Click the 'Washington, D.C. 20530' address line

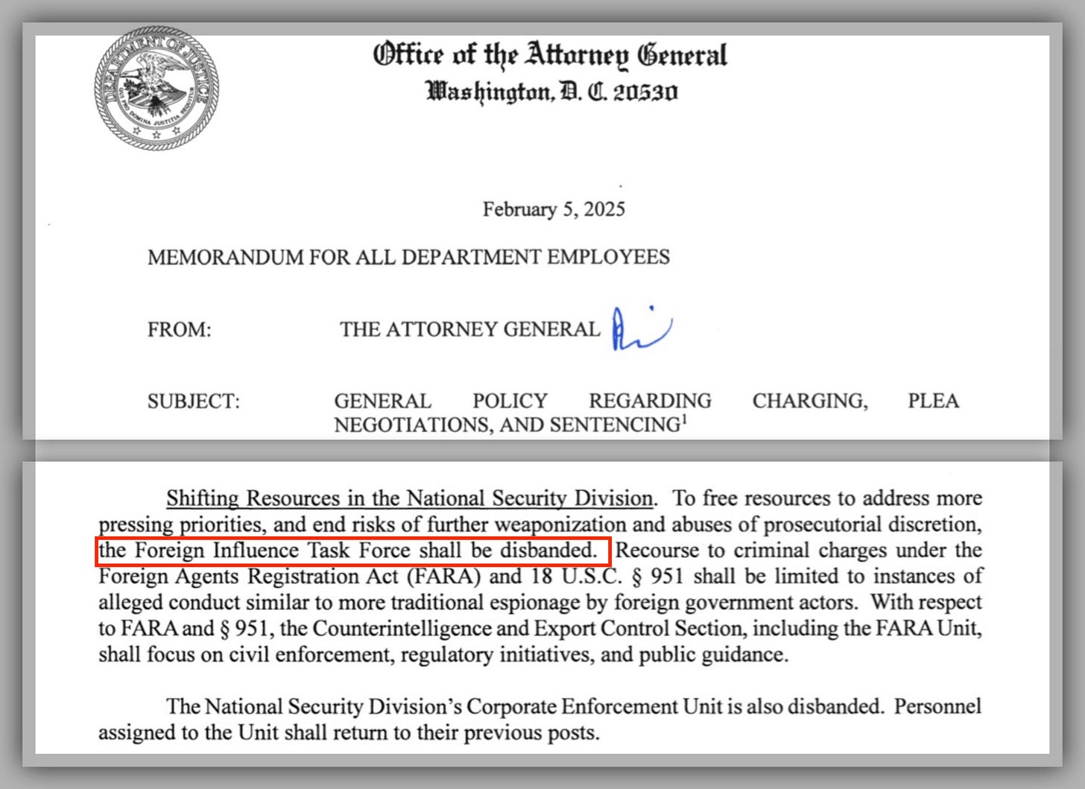click(x=551, y=92)
